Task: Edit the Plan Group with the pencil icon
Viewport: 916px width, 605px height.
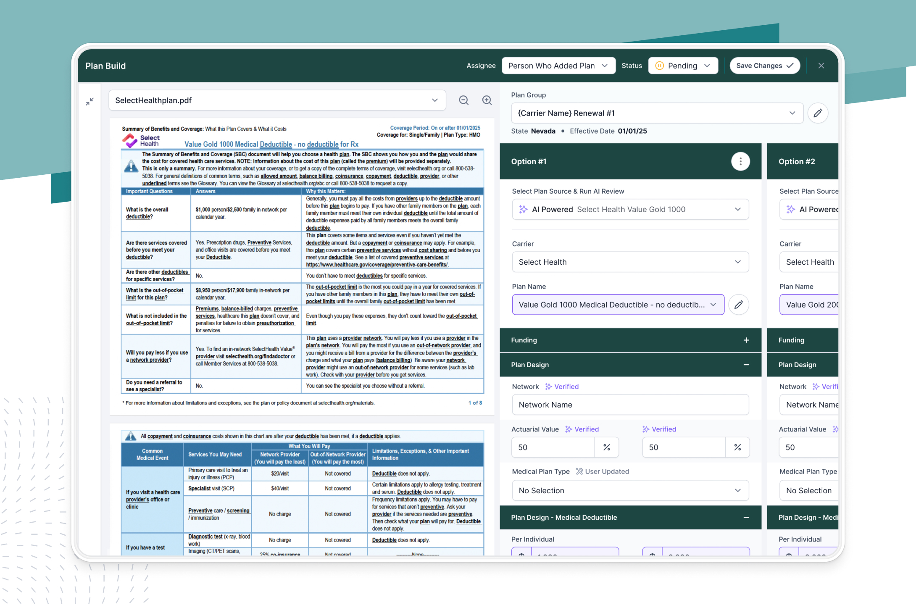Action: coord(817,113)
